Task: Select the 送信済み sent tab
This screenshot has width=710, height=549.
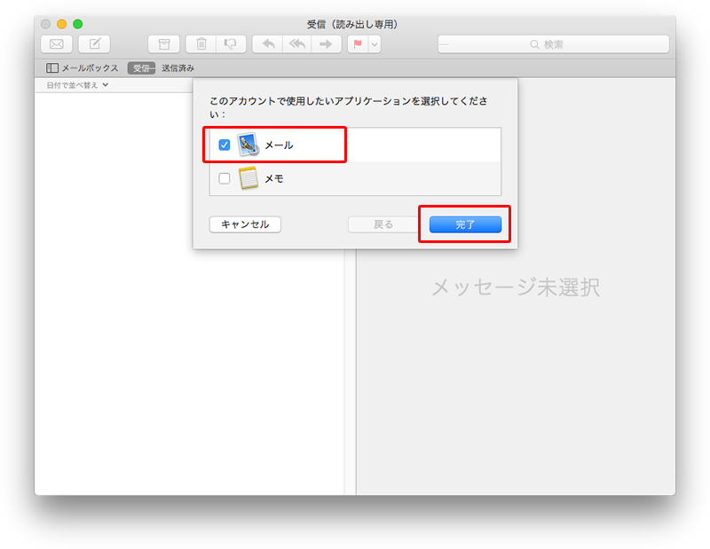Action: click(178, 68)
